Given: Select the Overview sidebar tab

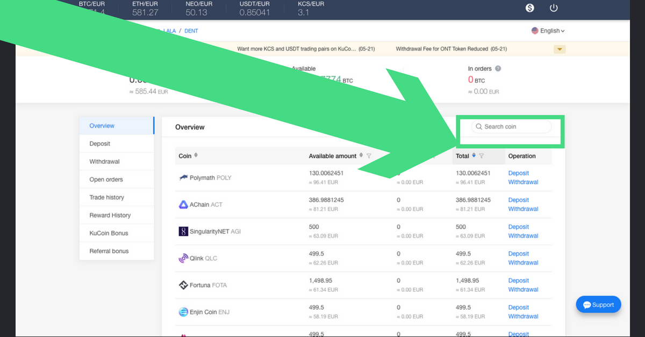Looking at the screenshot, I should coord(117,126).
